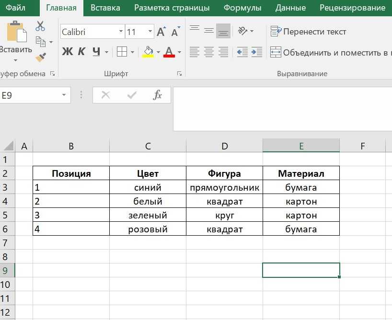392x320 pixels.
Task: Confirm entry with the checkmark icon
Action: pos(132,95)
